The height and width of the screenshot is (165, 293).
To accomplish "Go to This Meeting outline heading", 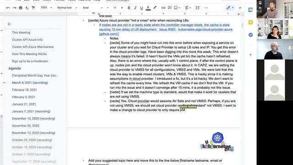I will 21,33.
